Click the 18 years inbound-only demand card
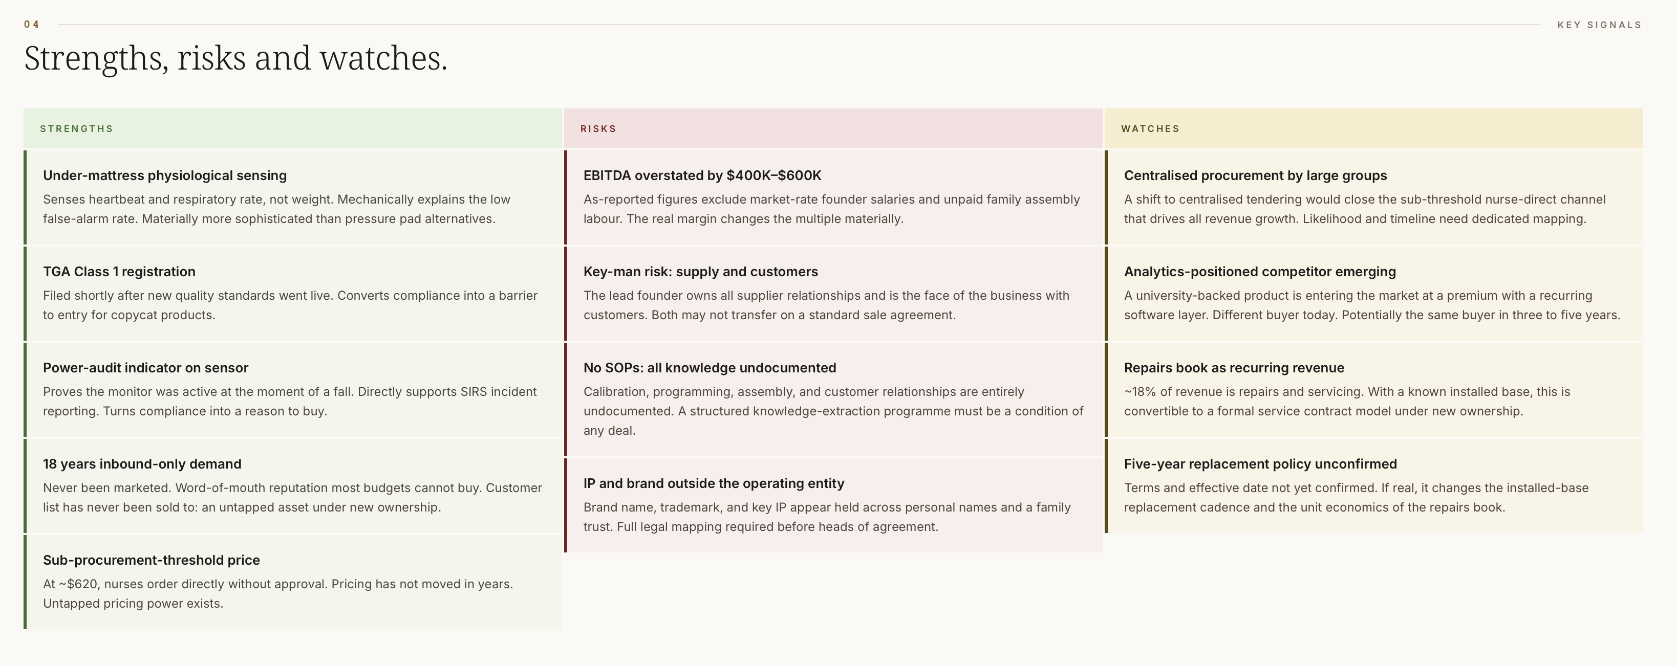This screenshot has height=666, width=1677. 292,486
